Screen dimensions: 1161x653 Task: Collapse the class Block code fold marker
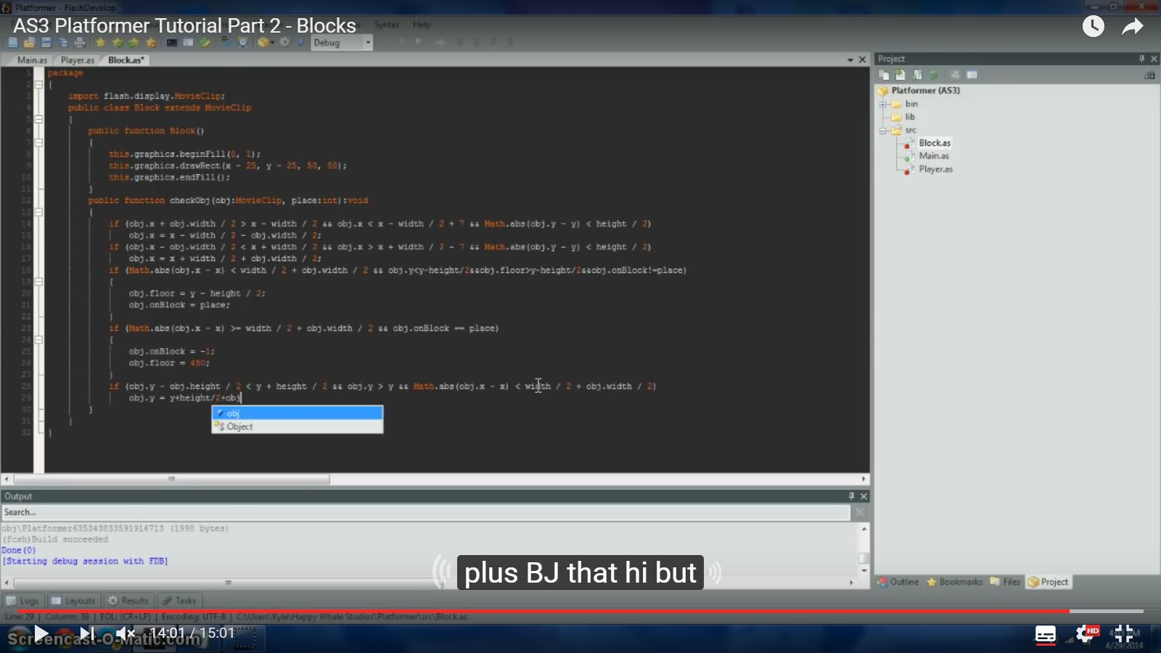click(38, 119)
